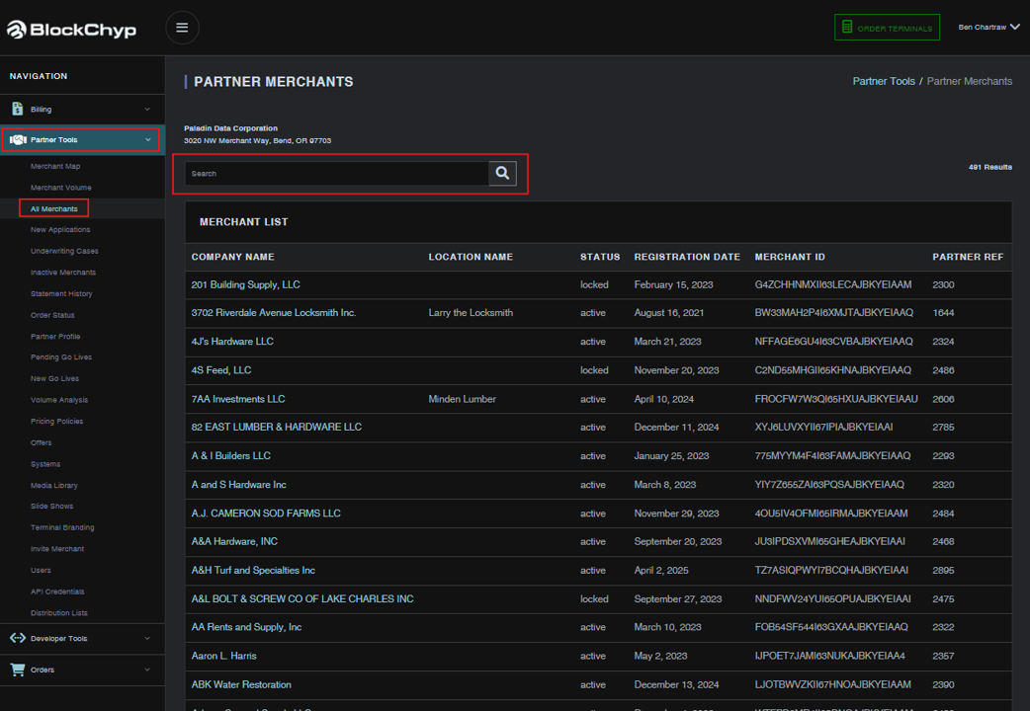Open A&L BOLT & SCREW CO merchant
Screen dimensions: 1030x711
[x=302, y=598]
